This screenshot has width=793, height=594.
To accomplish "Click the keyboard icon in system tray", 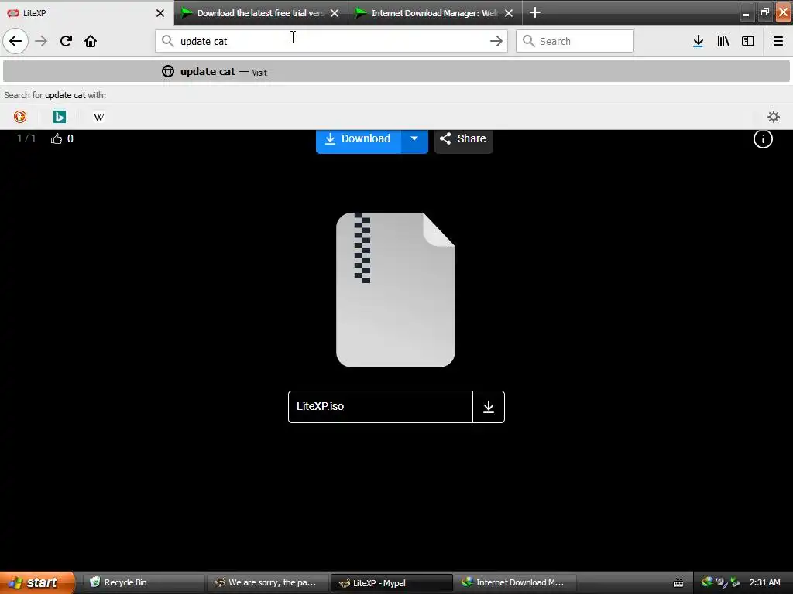I will point(678,583).
